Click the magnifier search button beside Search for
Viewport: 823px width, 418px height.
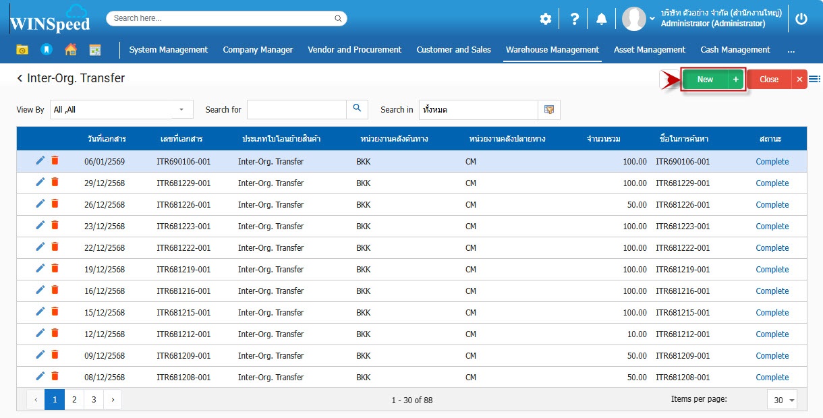(x=357, y=109)
